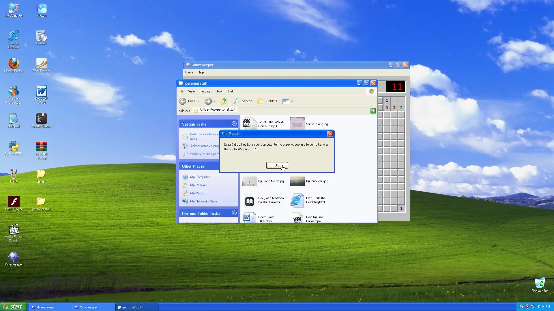Click OK in File Transfer dialog

pyautogui.click(x=277, y=165)
